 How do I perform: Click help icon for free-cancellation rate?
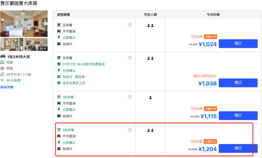(130, 58)
